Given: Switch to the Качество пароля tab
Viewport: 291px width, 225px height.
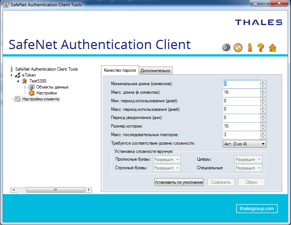Looking at the screenshot, I should (x=120, y=70).
